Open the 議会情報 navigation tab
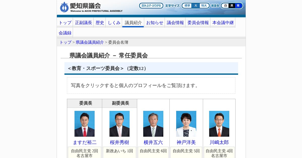 point(175,23)
